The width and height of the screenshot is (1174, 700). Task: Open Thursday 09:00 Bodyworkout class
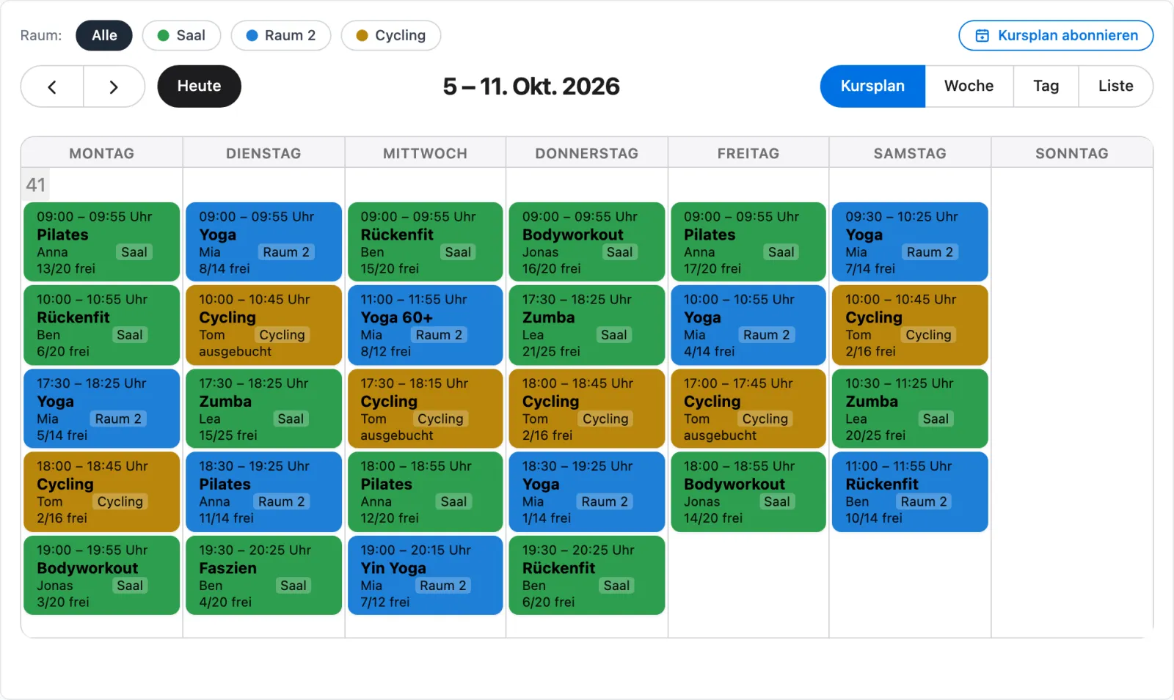pyautogui.click(x=587, y=242)
